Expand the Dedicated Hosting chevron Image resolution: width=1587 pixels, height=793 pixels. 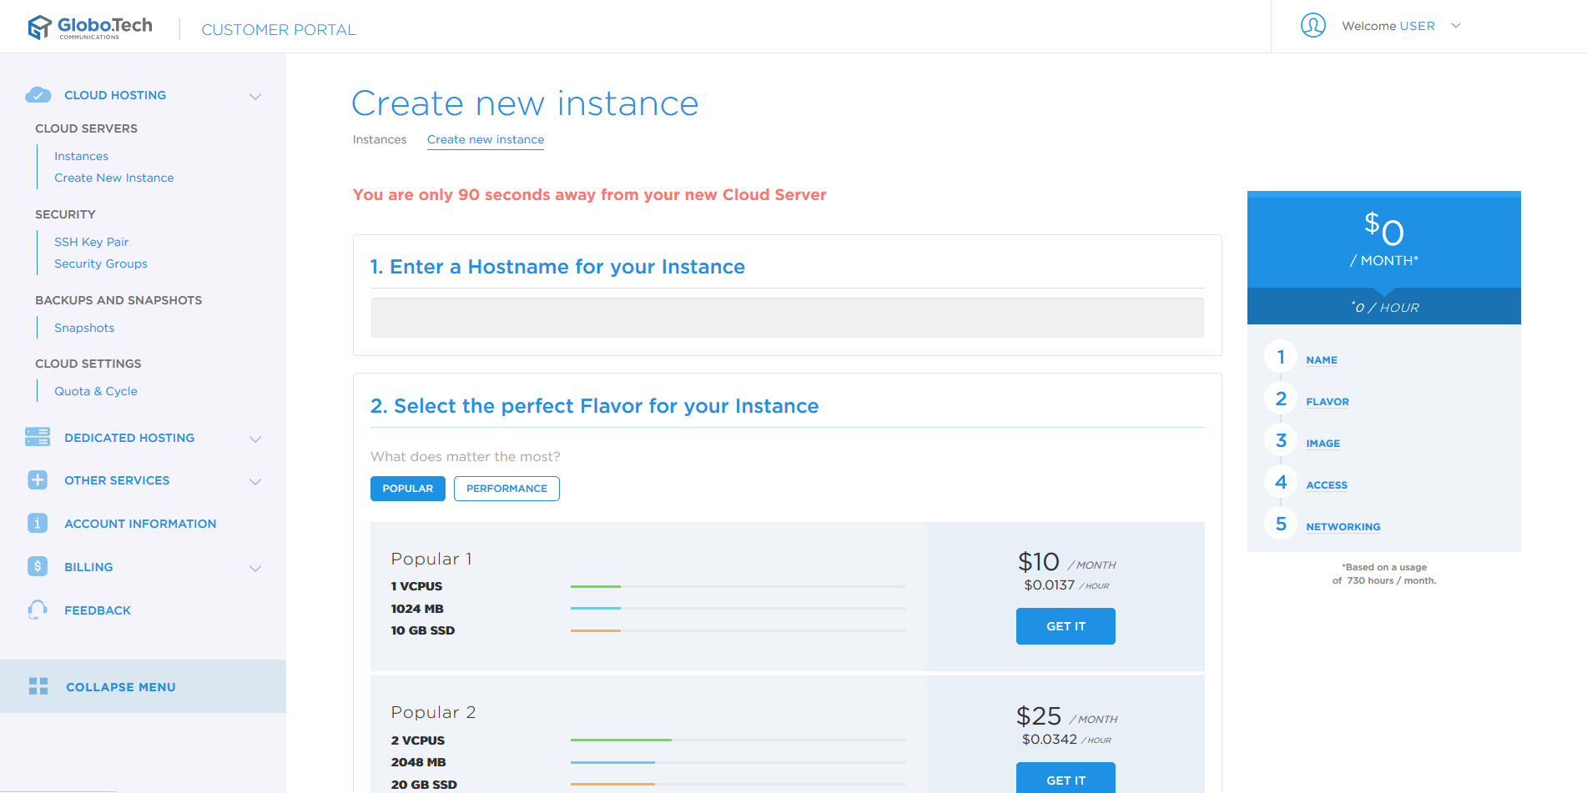pos(255,439)
